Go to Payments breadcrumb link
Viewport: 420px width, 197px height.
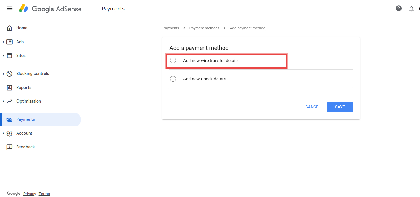point(171,28)
